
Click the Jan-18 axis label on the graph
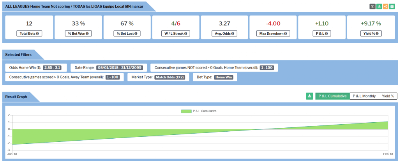click(12, 154)
